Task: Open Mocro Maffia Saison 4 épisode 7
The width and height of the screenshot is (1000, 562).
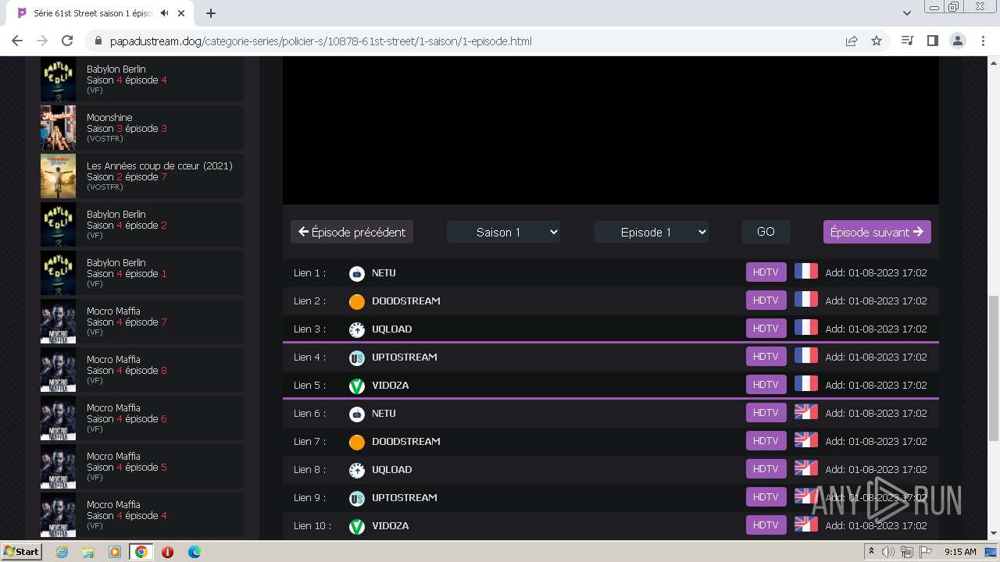Action: point(142,322)
